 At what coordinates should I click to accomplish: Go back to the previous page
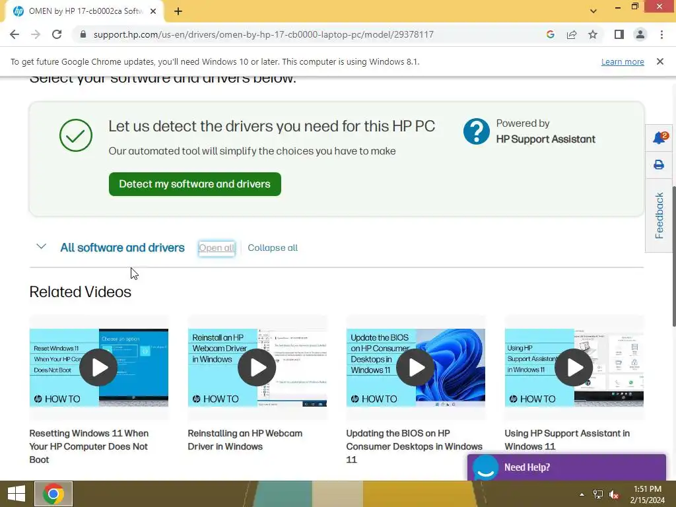(15, 34)
